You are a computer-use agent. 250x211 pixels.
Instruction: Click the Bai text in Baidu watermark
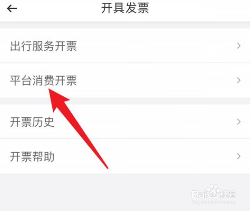pos(199,194)
